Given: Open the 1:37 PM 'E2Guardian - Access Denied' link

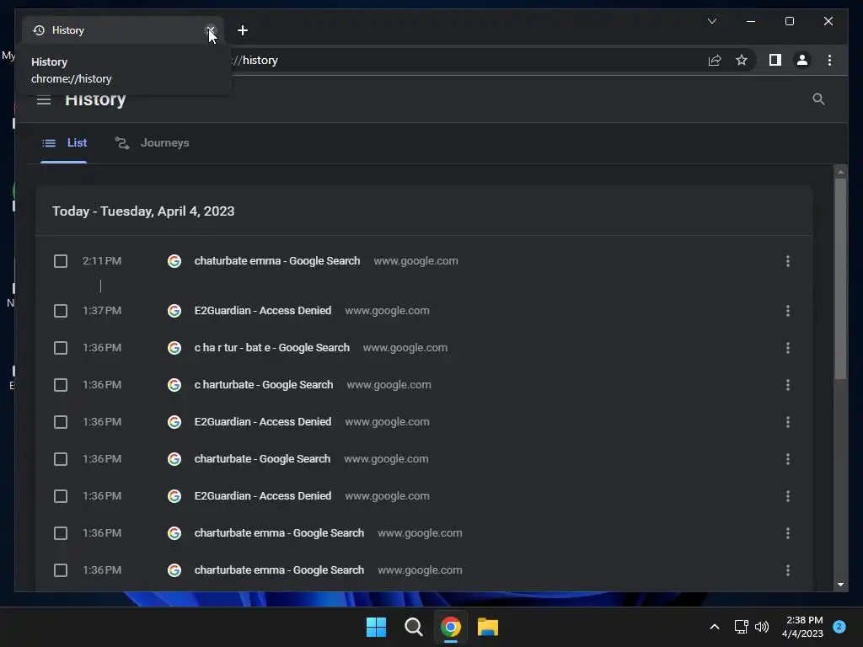Looking at the screenshot, I should point(263,311).
